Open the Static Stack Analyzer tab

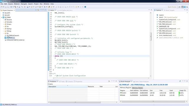[141, 82]
